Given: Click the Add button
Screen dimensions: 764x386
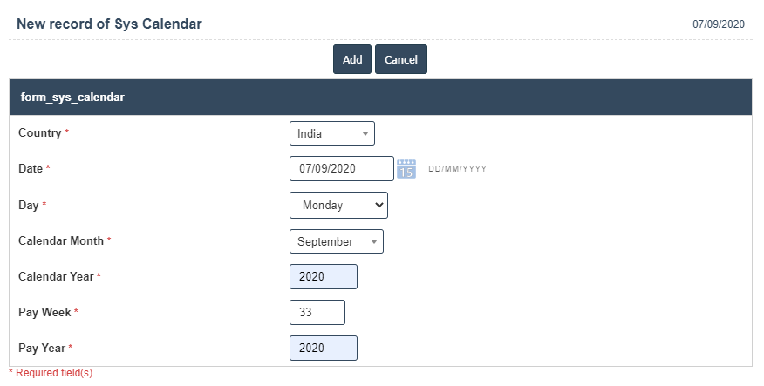Looking at the screenshot, I should coord(352,59).
